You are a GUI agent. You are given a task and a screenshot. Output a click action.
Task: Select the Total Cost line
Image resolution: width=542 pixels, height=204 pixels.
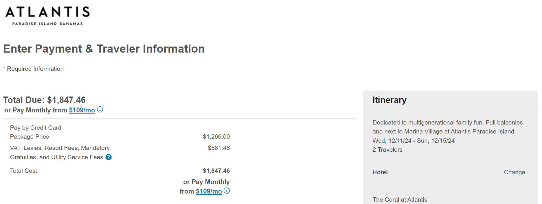[24, 170]
